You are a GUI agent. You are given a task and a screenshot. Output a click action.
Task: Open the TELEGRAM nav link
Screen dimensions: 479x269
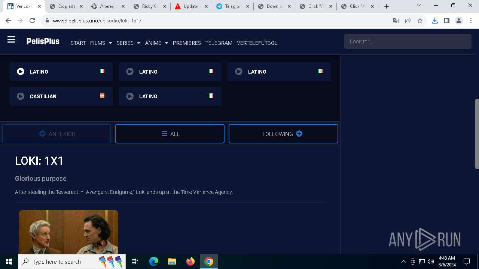pos(219,43)
